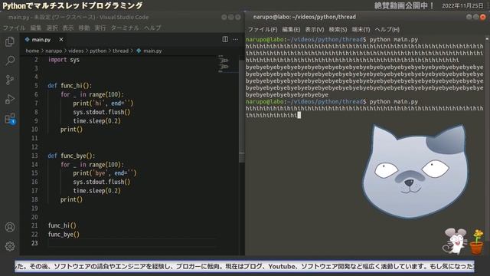Open the editor More Actions ellipsis
Viewport: 490px width, 276px height.
235,39
